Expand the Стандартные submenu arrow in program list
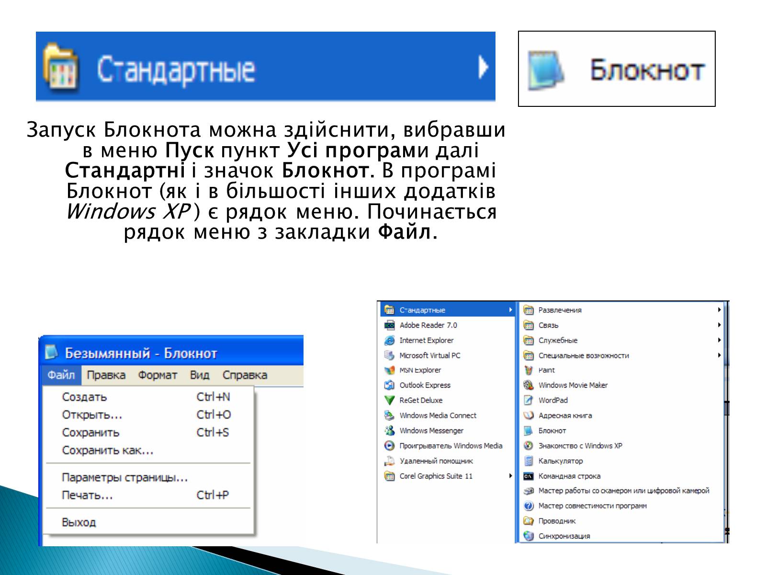This screenshot has height=575, width=766. 510,310
